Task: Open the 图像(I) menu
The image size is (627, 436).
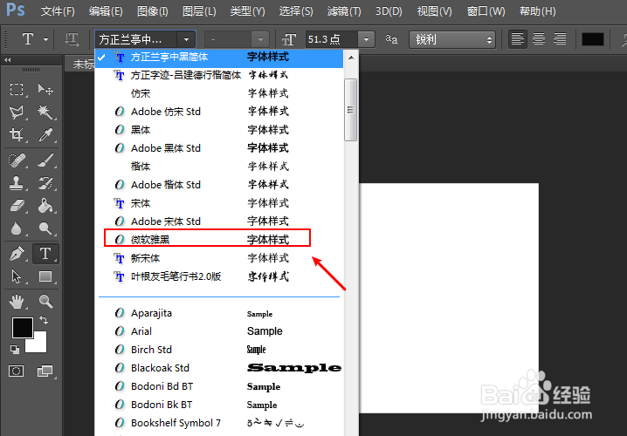Action: (x=152, y=10)
